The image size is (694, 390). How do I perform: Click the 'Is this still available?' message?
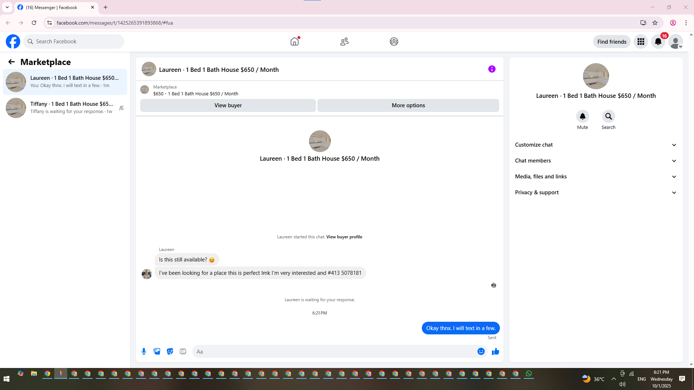click(x=187, y=260)
